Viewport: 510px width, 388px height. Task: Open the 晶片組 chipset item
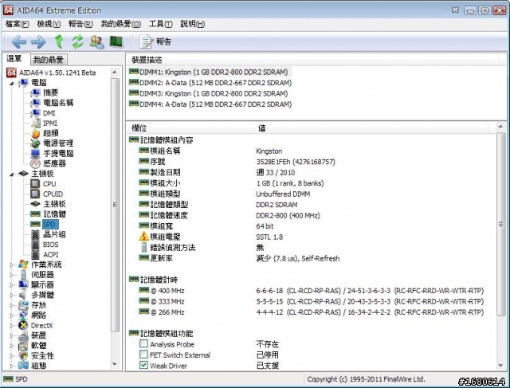[54, 234]
